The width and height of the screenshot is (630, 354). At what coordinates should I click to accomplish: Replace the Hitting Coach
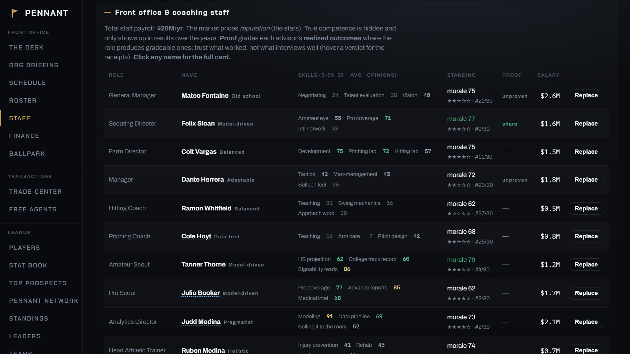coord(586,208)
